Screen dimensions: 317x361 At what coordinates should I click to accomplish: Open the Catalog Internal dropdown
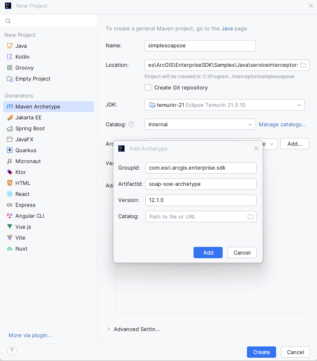pos(200,124)
